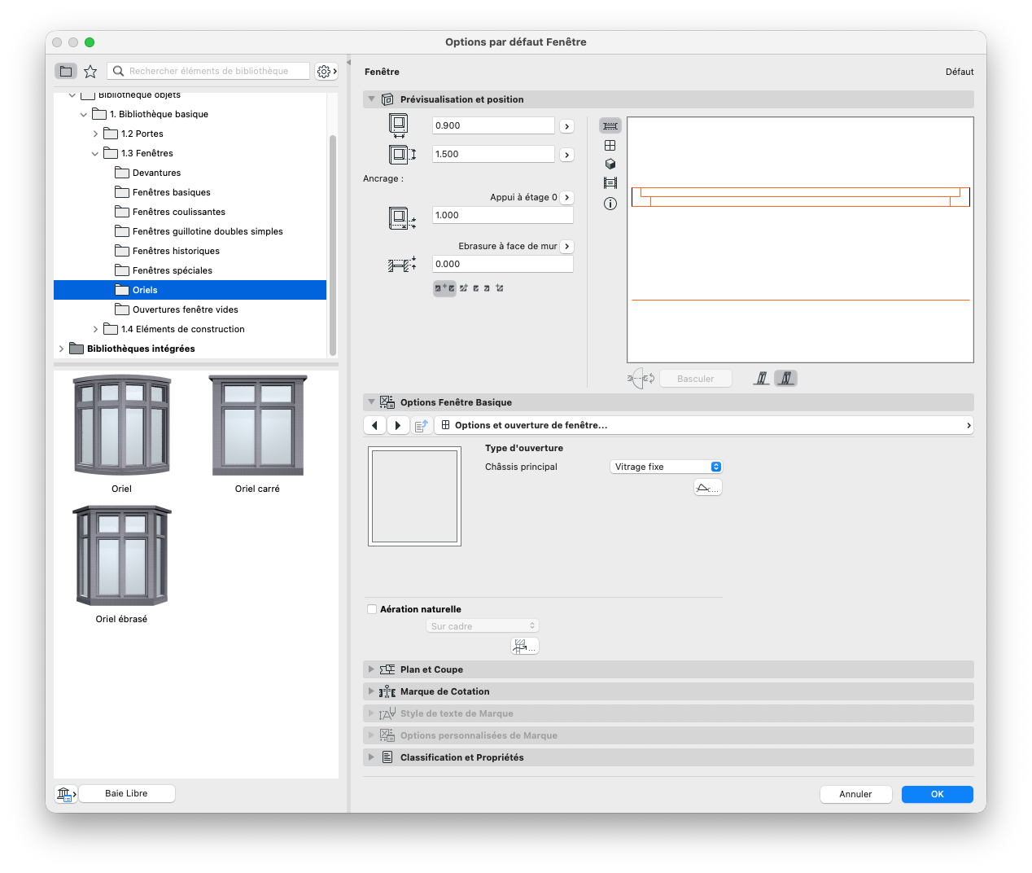This screenshot has width=1032, height=873.
Task: Select the preview picture mode
Action: tap(610, 183)
